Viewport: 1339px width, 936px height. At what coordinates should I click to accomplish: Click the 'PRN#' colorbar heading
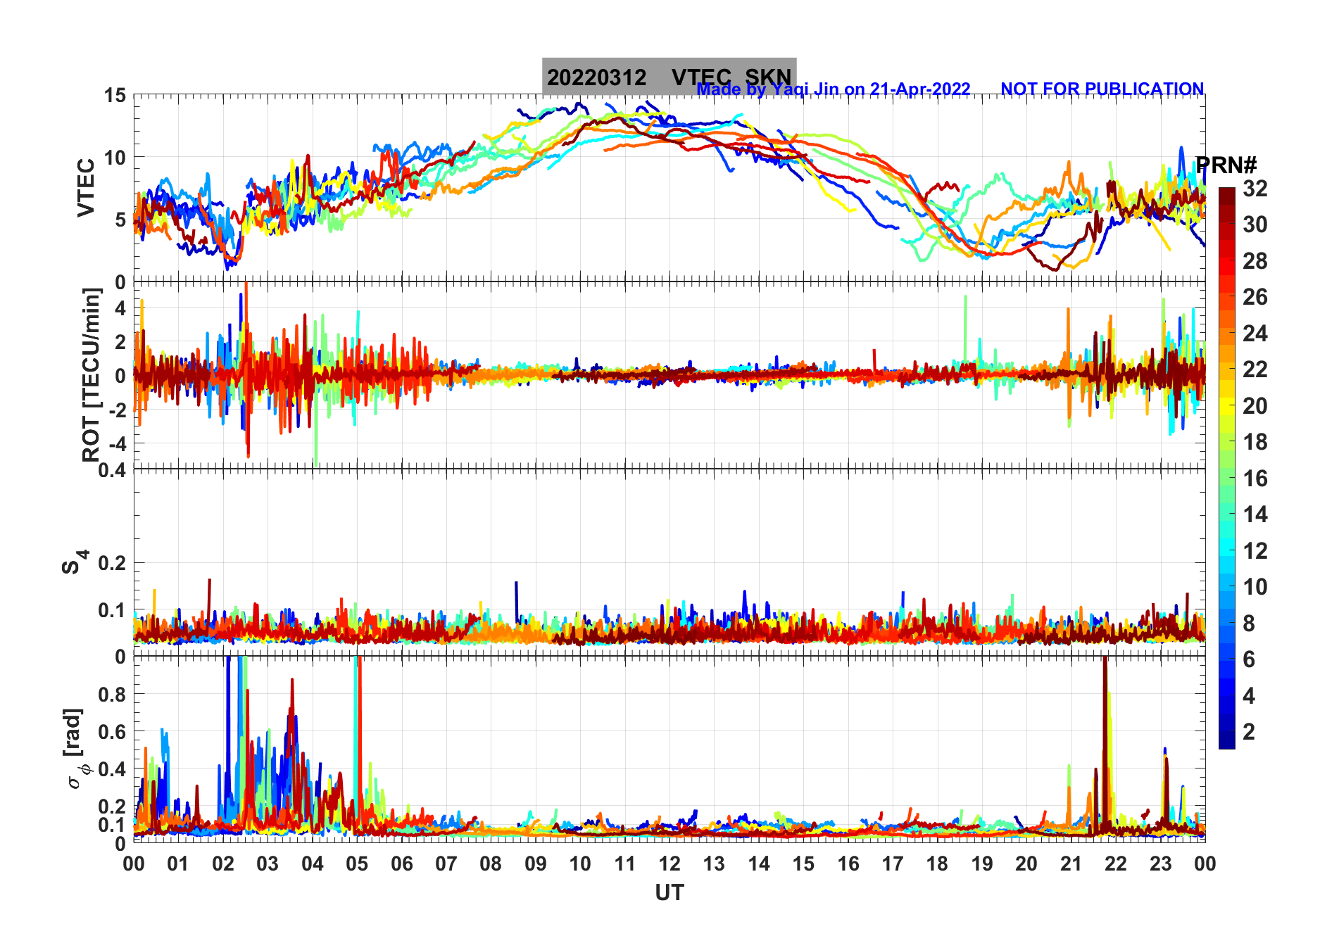pos(1226,165)
